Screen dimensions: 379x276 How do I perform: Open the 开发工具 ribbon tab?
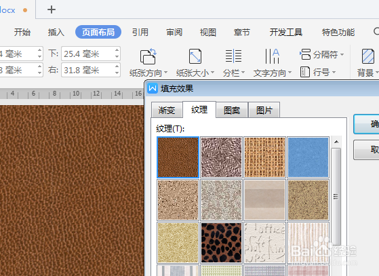[286, 32]
